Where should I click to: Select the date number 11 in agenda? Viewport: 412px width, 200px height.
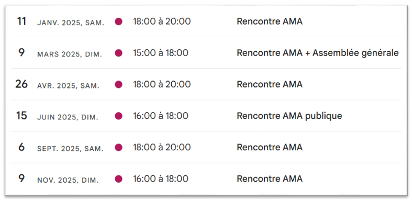click(x=21, y=21)
